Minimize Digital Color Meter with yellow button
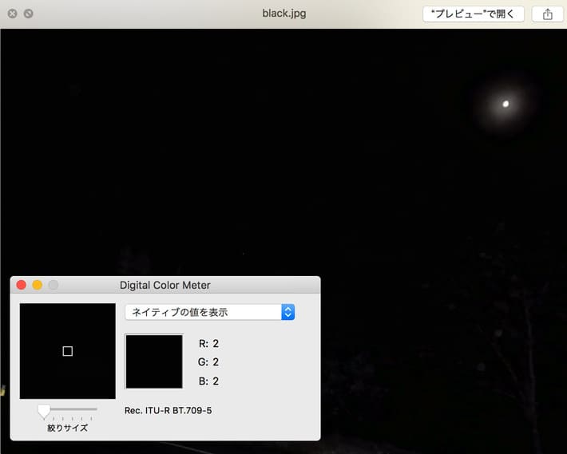The width and height of the screenshot is (567, 454). point(38,285)
